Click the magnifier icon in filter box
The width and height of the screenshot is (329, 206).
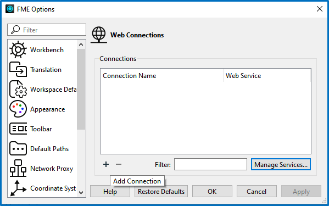[15, 30]
